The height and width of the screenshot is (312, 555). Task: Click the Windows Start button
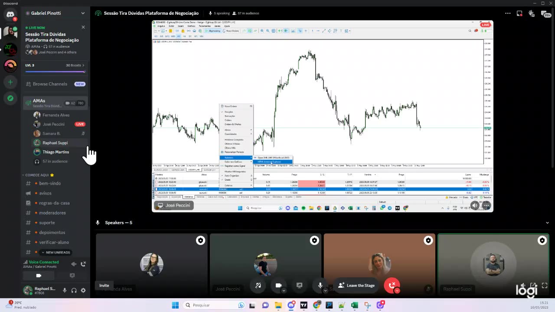click(175, 305)
